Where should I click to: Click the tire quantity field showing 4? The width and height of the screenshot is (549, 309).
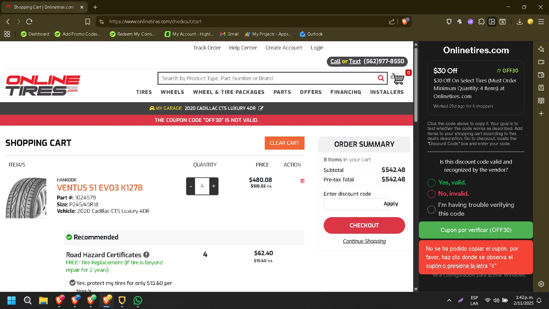click(202, 186)
